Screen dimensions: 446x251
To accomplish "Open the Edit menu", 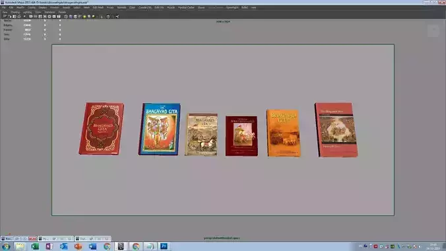I will (11, 8).
